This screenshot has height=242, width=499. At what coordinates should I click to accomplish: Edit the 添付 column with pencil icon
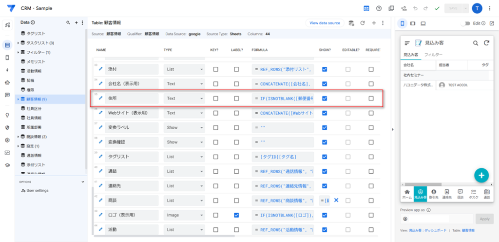pyautogui.click(x=101, y=69)
